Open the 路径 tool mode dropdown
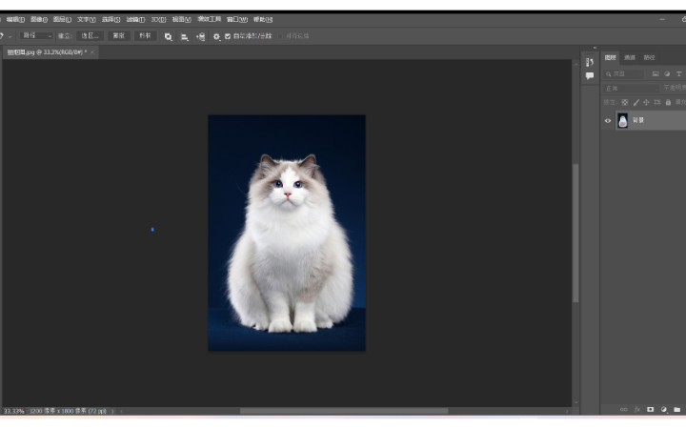 [36, 36]
